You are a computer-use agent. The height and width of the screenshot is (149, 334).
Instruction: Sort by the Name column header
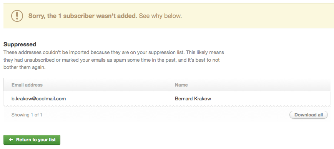181,85
